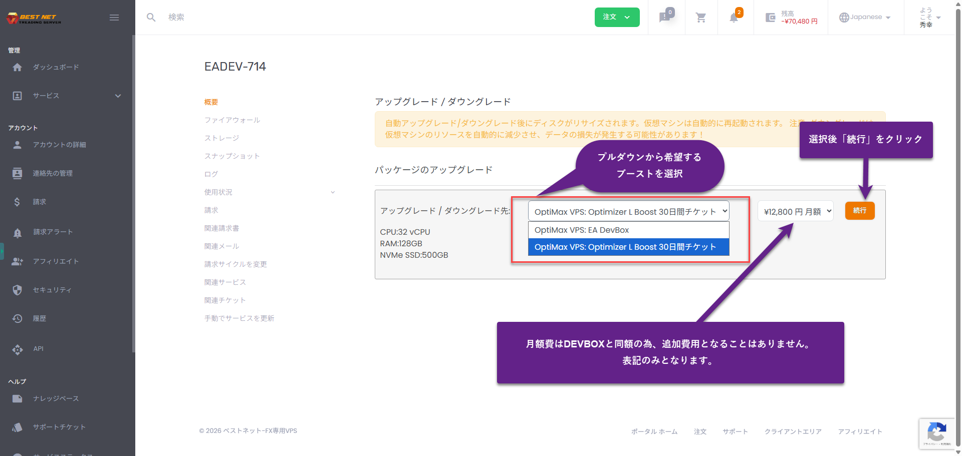Expand the 使用状況 menu item
The height and width of the screenshot is (456, 962).
click(x=333, y=192)
